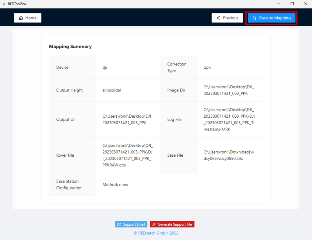Go back using the Previous button

tap(227, 18)
